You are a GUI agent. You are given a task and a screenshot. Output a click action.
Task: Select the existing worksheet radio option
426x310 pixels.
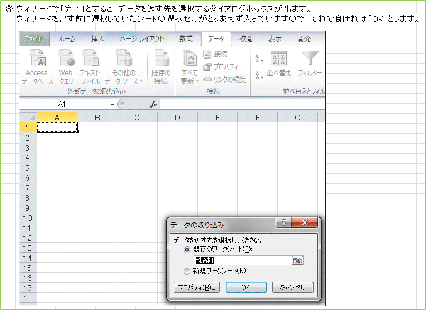(187, 250)
